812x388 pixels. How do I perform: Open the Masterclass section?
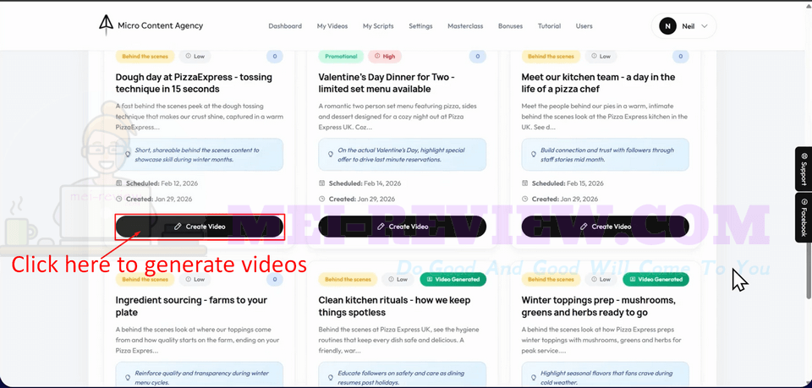tap(465, 26)
